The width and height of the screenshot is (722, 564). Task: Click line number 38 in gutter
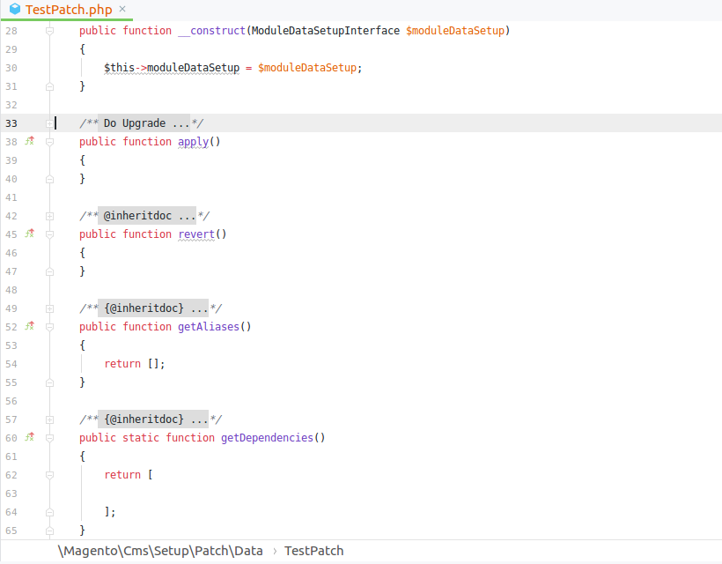[11, 142]
